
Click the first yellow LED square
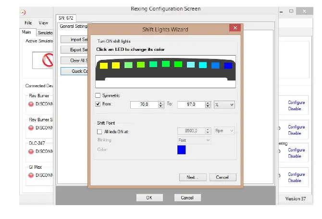(104, 66)
